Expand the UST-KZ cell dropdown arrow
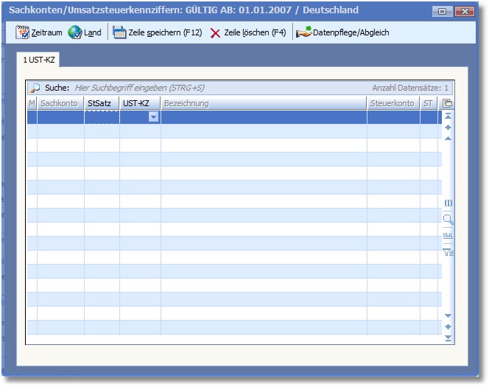Screen dimensions: 489x387 click(153, 117)
